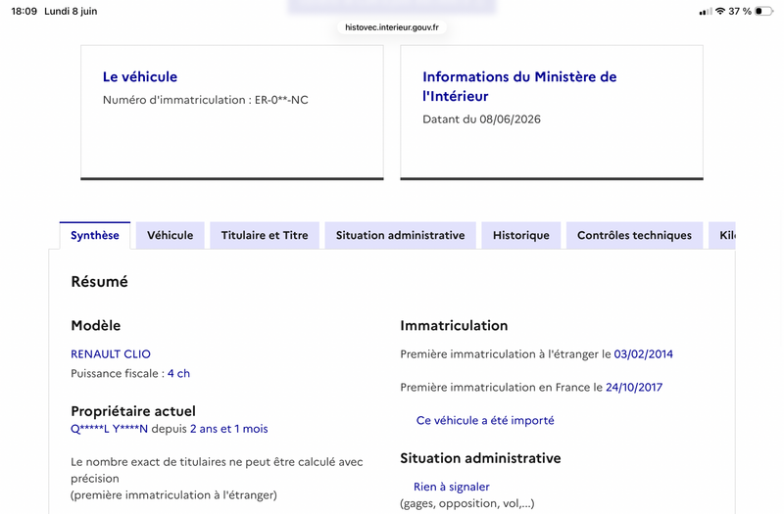Click the 03/02/2014 foreign registration date
The height and width of the screenshot is (514, 784).
pos(644,354)
